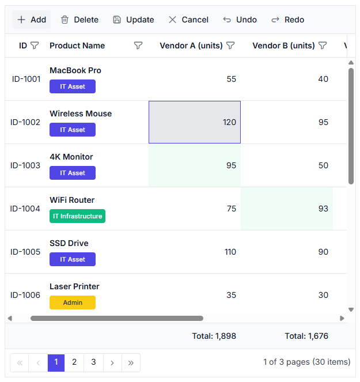
Task: Open the Vendor B (units) filter icon
Action: [x=323, y=46]
